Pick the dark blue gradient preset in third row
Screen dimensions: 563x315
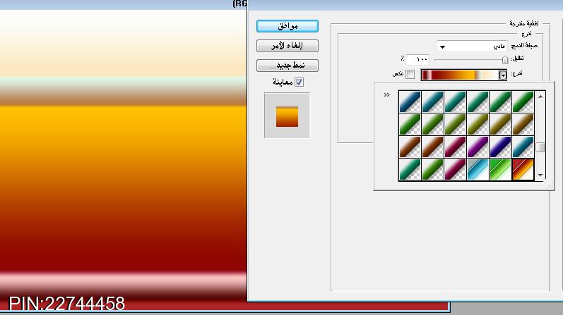500,147
